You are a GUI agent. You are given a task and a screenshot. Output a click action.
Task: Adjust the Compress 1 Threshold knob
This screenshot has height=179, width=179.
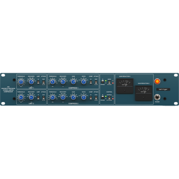[x=52, y=82]
